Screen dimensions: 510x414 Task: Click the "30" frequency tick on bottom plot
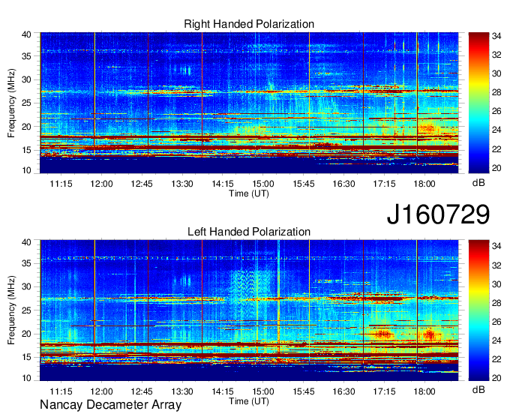tap(26, 286)
